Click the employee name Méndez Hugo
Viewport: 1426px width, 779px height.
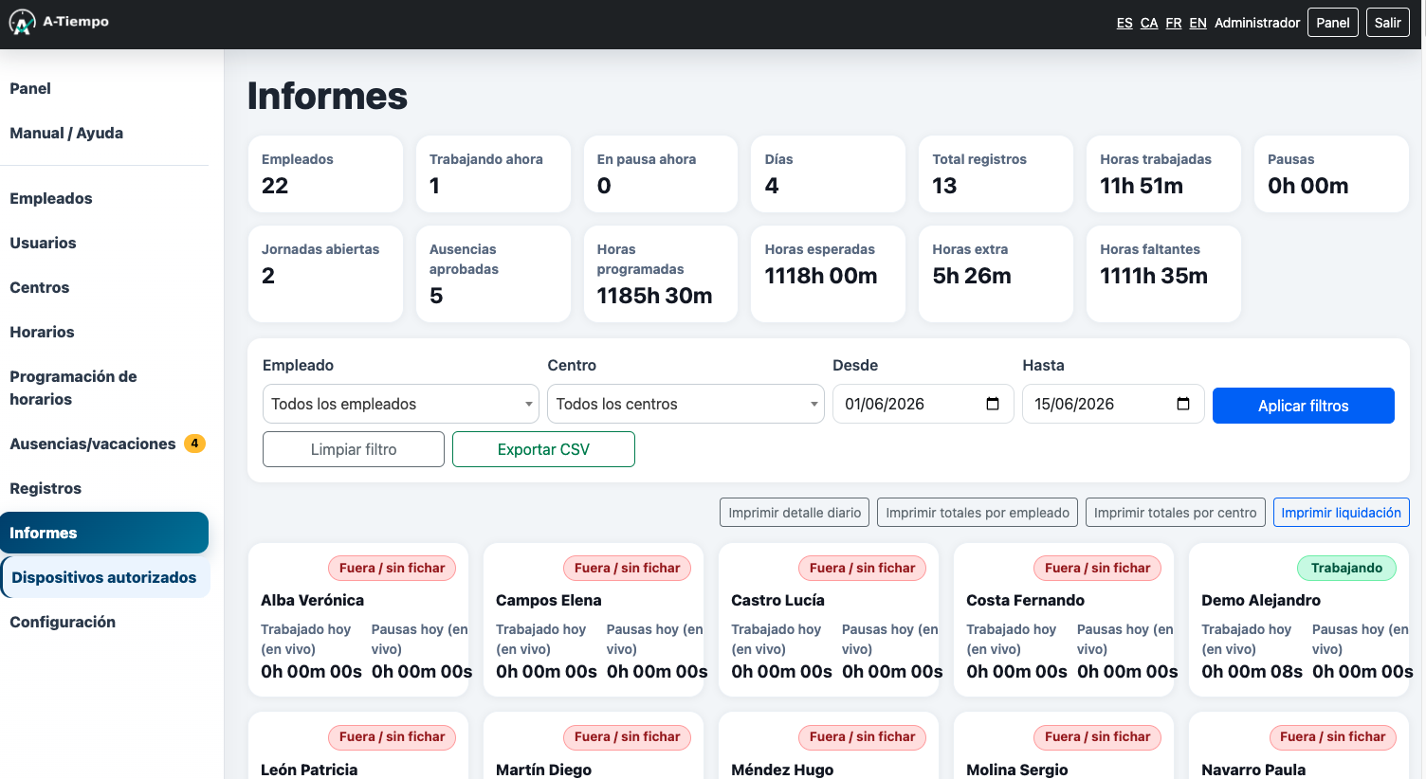coord(783,770)
